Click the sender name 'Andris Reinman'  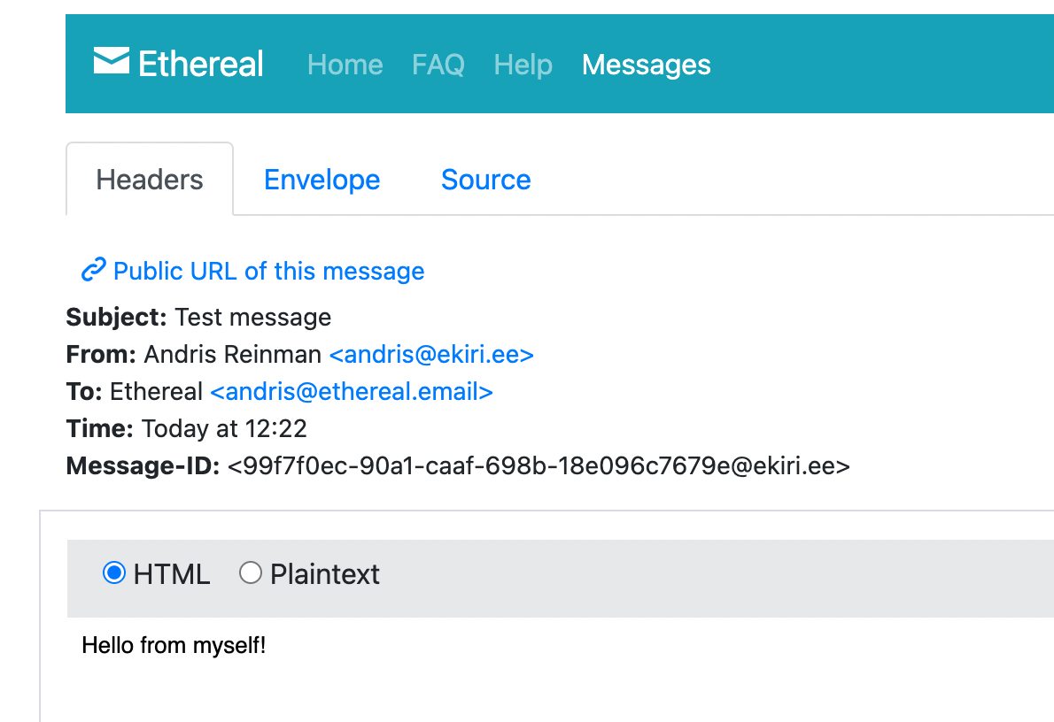pos(233,355)
